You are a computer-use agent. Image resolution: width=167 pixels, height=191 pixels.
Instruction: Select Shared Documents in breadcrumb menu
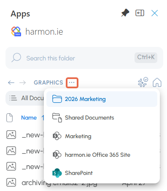(x=102, y=118)
